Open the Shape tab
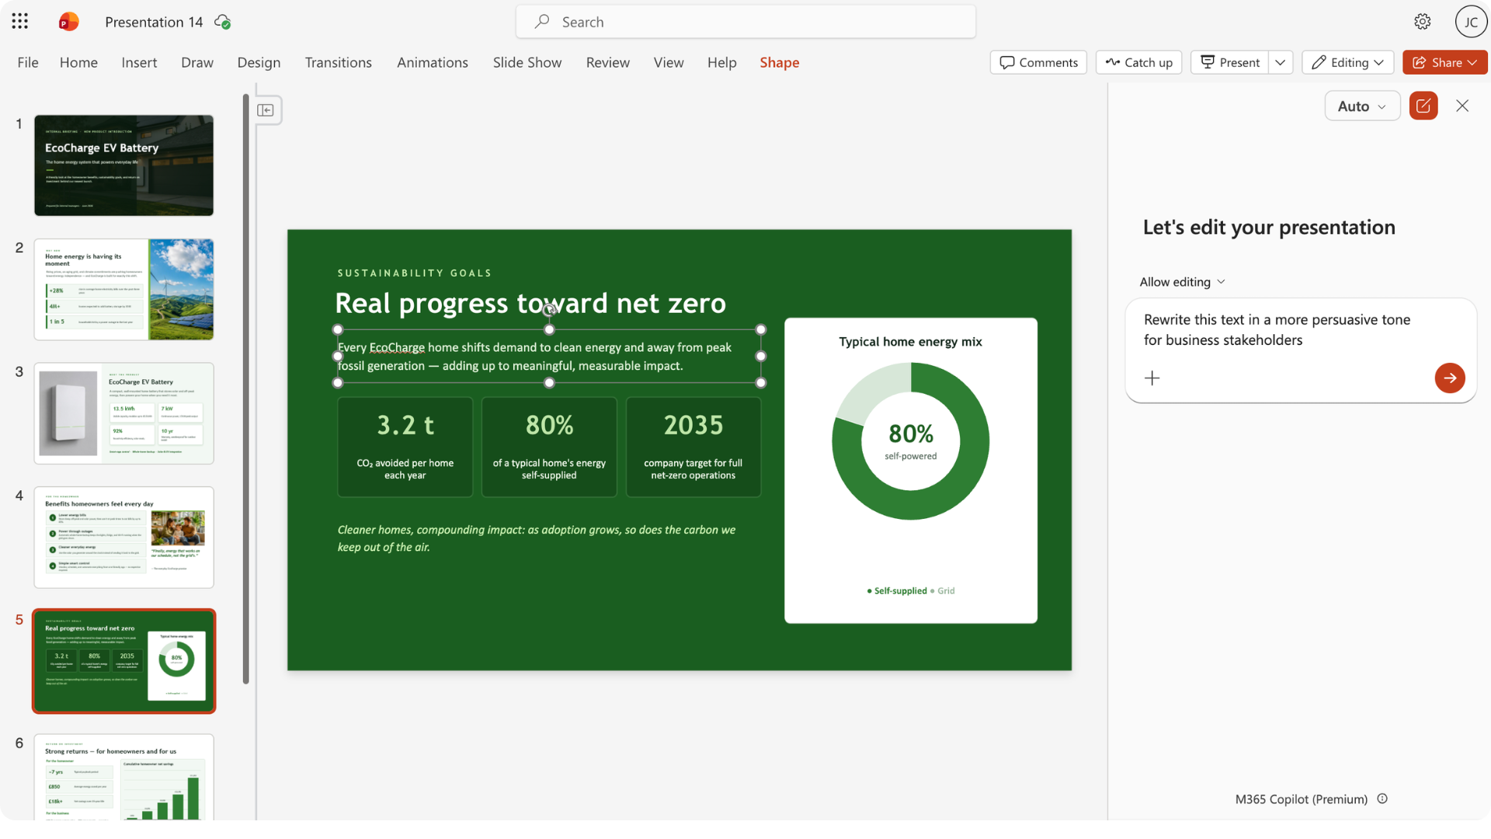Viewport: 1491px width, 839px height. coord(779,62)
